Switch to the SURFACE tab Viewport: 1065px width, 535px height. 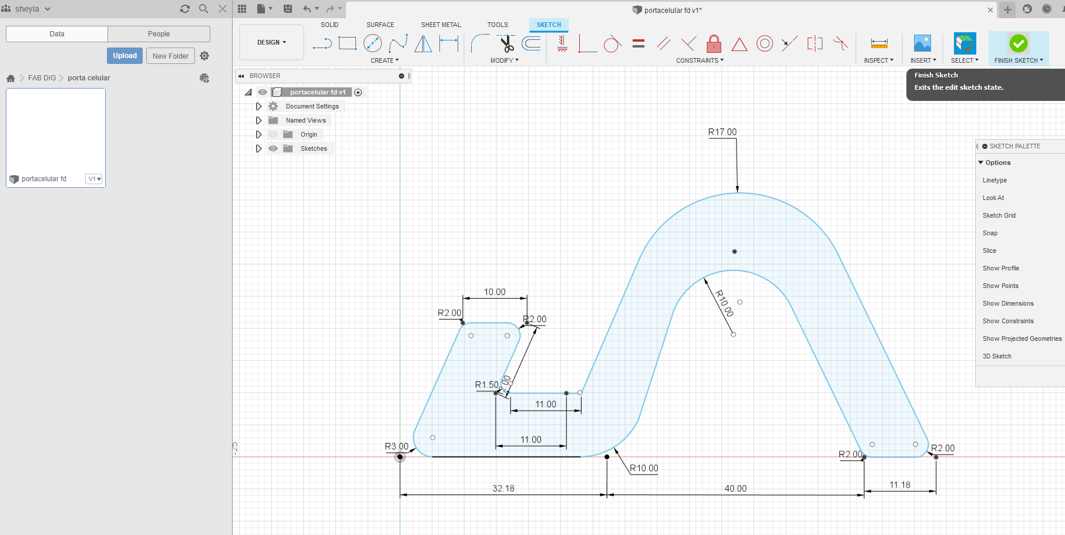coord(380,25)
